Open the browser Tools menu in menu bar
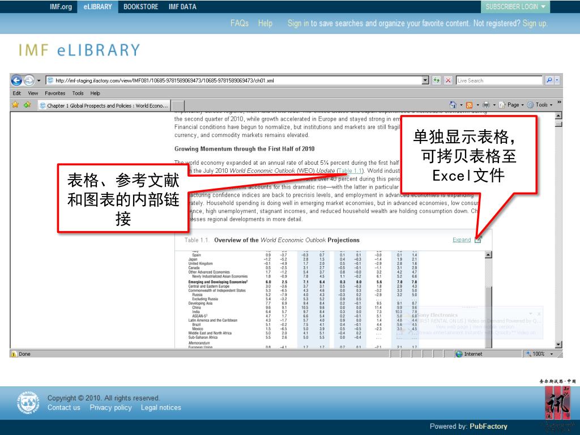580x435 pixels. click(78, 93)
